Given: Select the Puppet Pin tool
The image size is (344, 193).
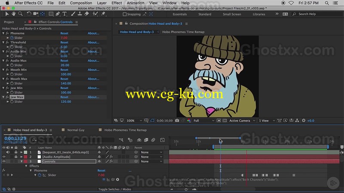Looking at the screenshot, I should pyautogui.click(x=103, y=14).
